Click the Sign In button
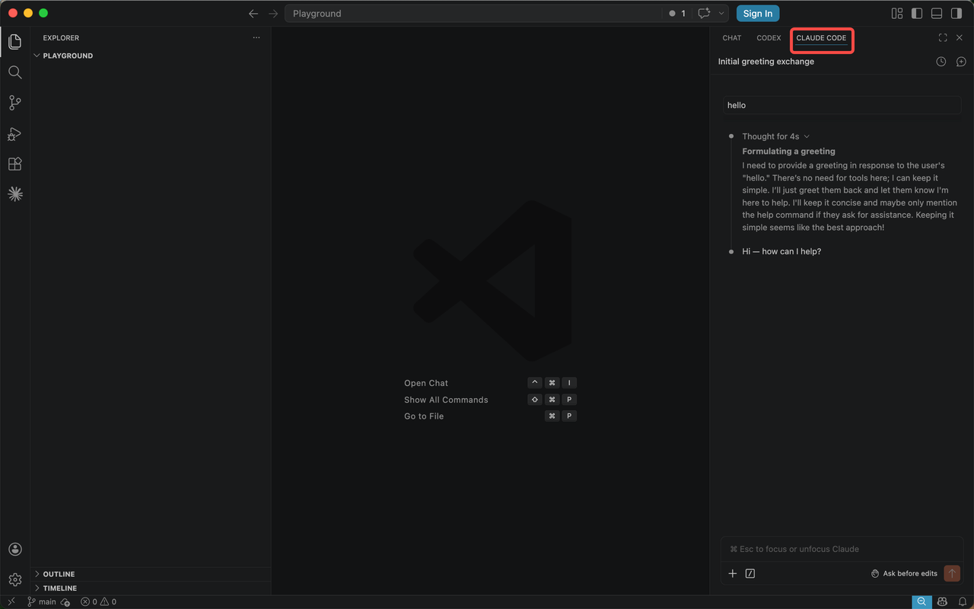 pos(758,14)
